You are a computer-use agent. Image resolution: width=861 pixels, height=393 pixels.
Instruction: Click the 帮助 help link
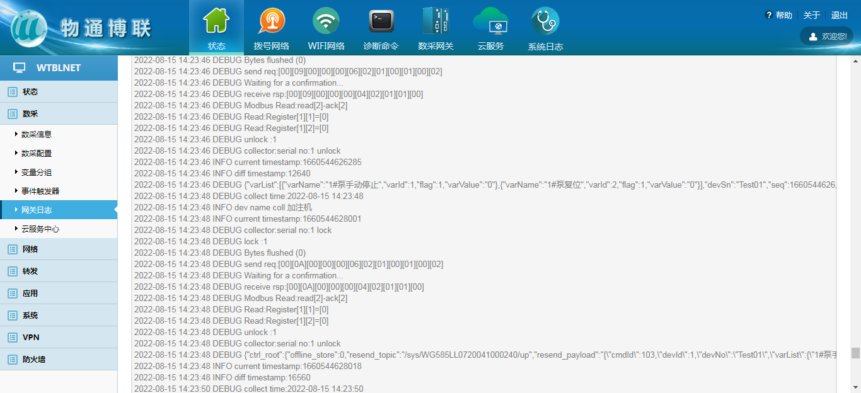point(779,15)
